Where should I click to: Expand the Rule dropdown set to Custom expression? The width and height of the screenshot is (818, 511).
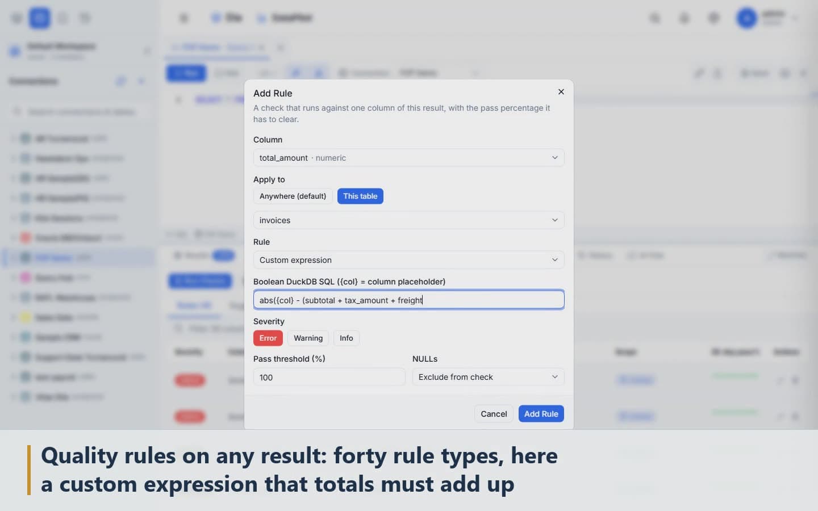point(408,260)
